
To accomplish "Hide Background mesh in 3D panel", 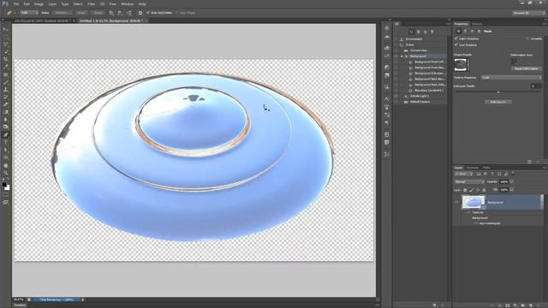I will tap(396, 56).
